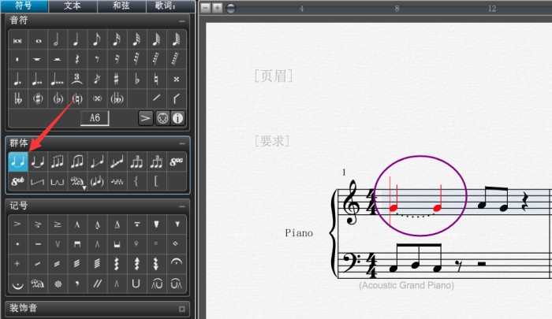Open the 和弦 tab
This screenshot has width=552, height=319.
121,6
